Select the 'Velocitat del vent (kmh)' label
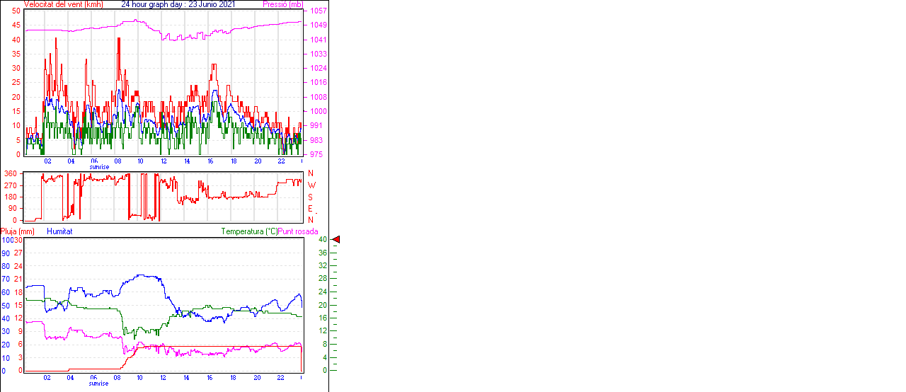The image size is (906, 392). click(63, 4)
